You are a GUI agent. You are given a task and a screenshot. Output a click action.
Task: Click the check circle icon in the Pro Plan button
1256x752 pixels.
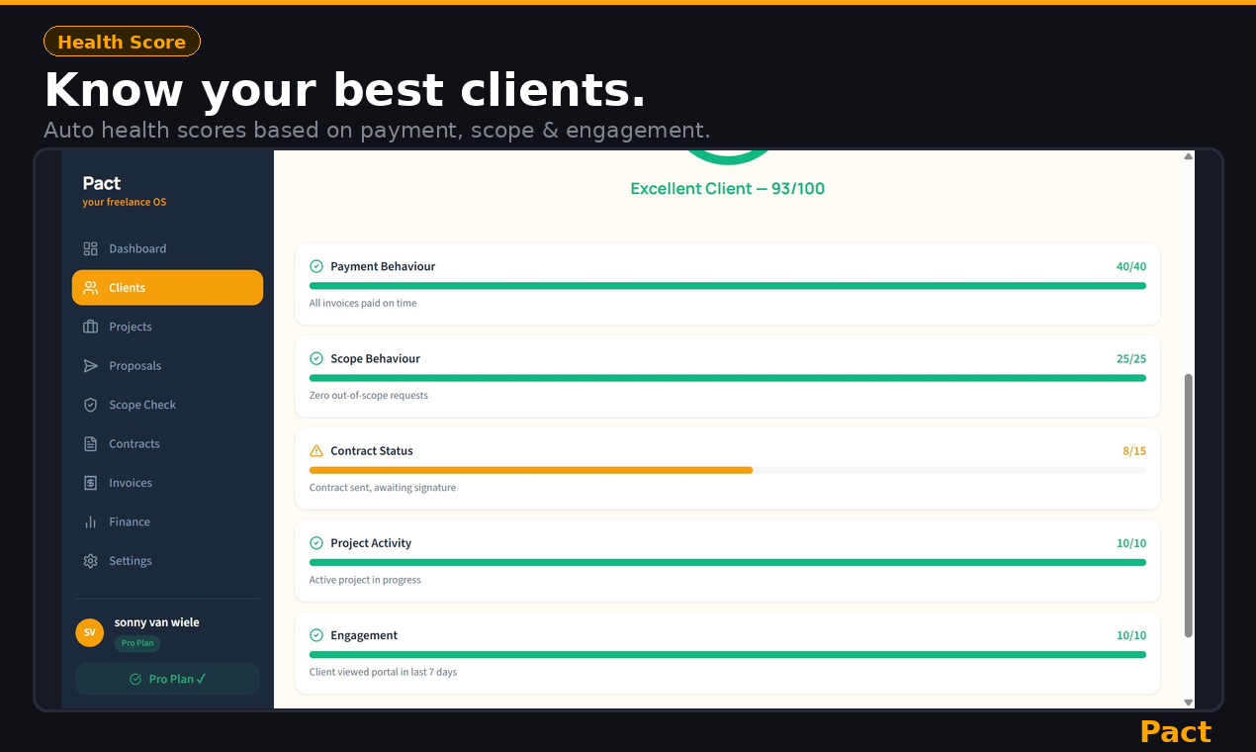(135, 679)
